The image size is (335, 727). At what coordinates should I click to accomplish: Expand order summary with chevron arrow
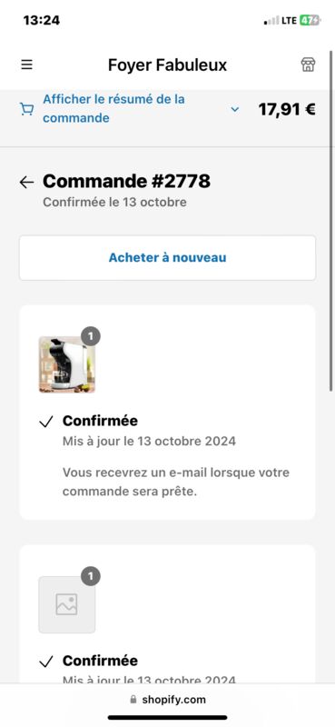(x=235, y=109)
